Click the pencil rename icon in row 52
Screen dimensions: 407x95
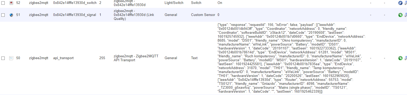405,3
